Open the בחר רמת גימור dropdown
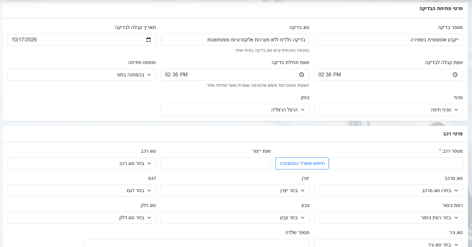Screen dimensions: 472x247 (388, 218)
